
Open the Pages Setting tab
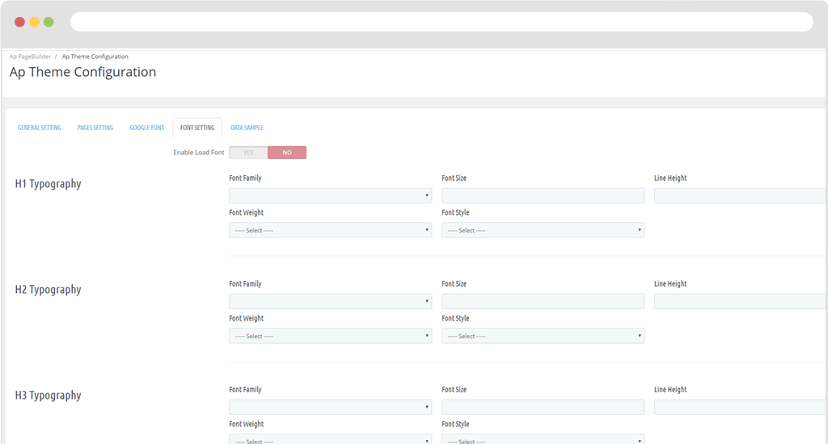[x=95, y=128]
